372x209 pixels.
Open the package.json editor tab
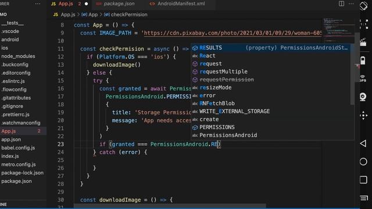[x=119, y=4]
